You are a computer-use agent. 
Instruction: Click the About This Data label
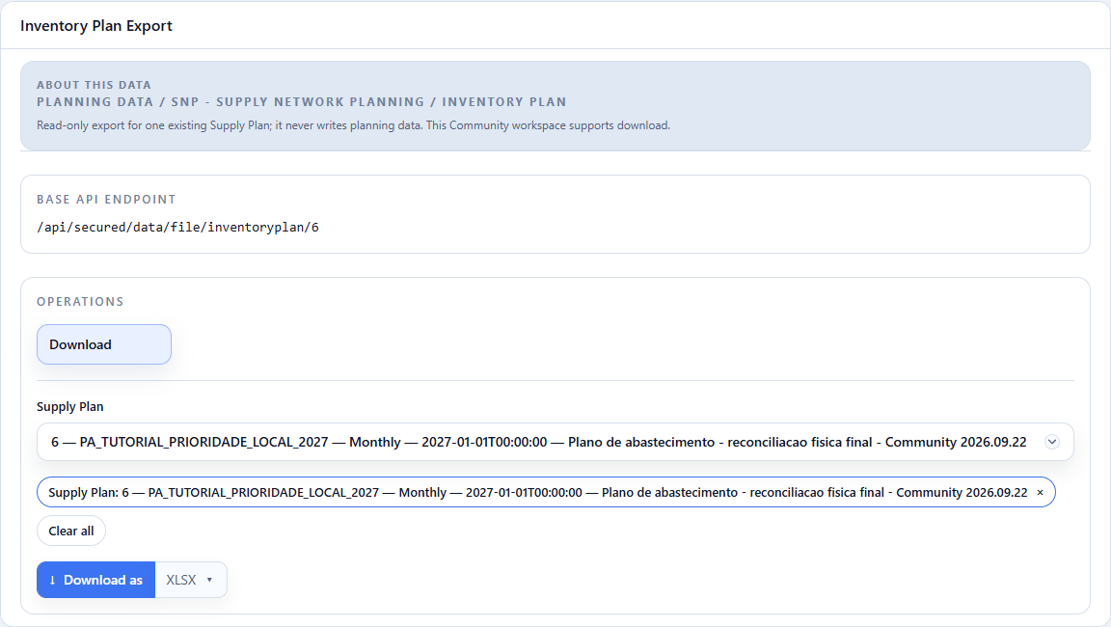click(x=95, y=85)
